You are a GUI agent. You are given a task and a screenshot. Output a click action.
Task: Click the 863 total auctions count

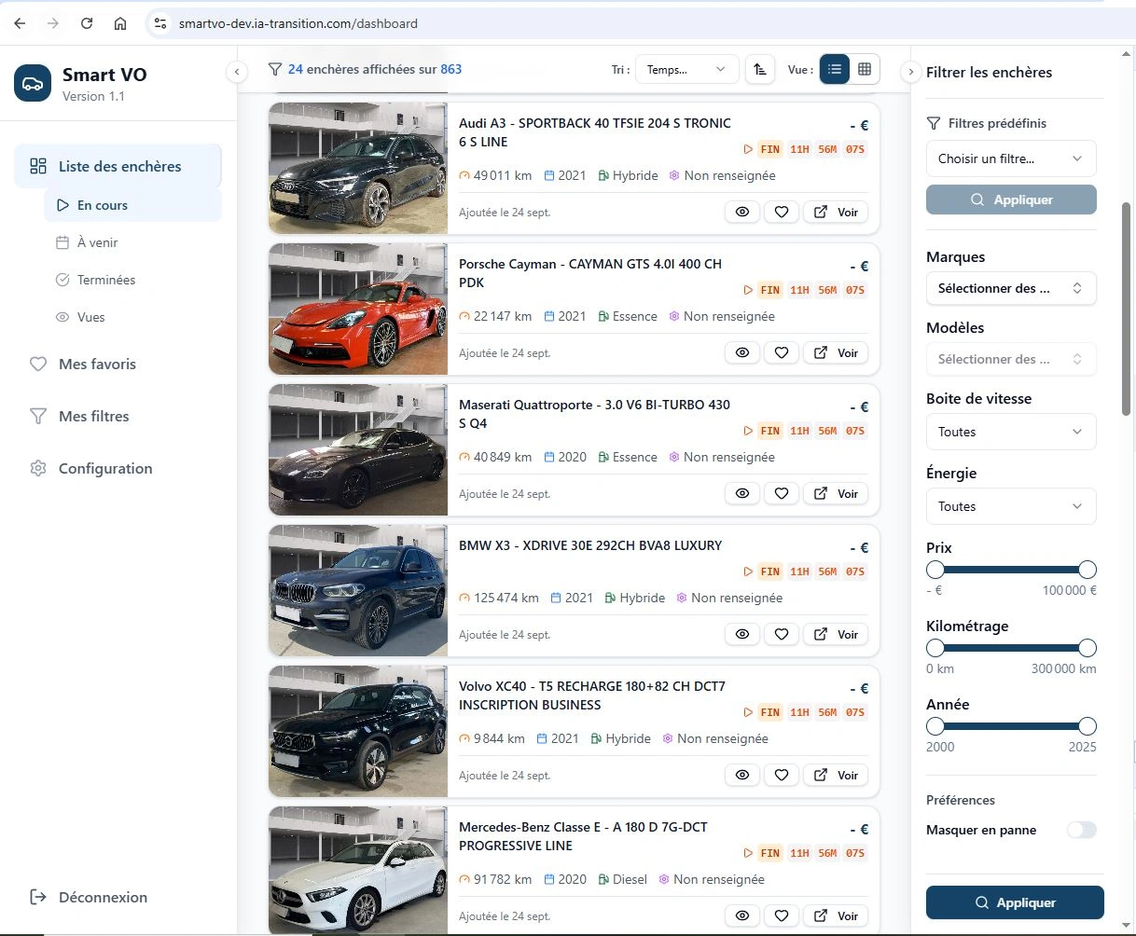point(451,69)
